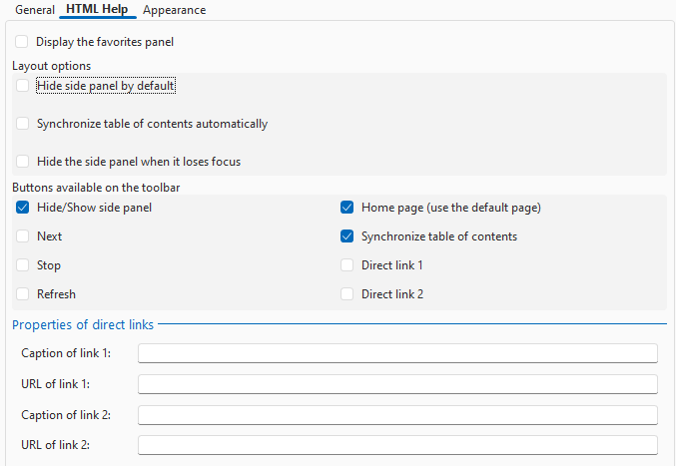Check Hide side panel by default
676x466 pixels.
22,86
